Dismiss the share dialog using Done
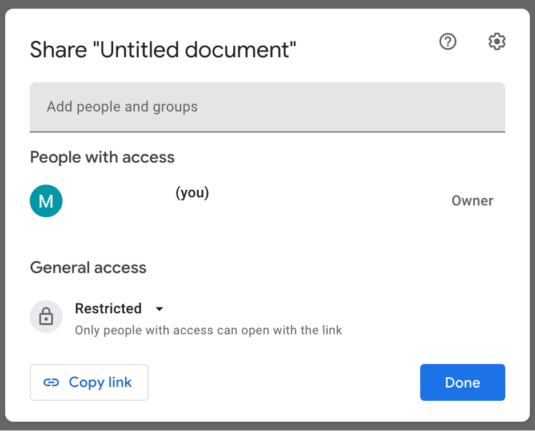The width and height of the screenshot is (535, 431). [462, 382]
